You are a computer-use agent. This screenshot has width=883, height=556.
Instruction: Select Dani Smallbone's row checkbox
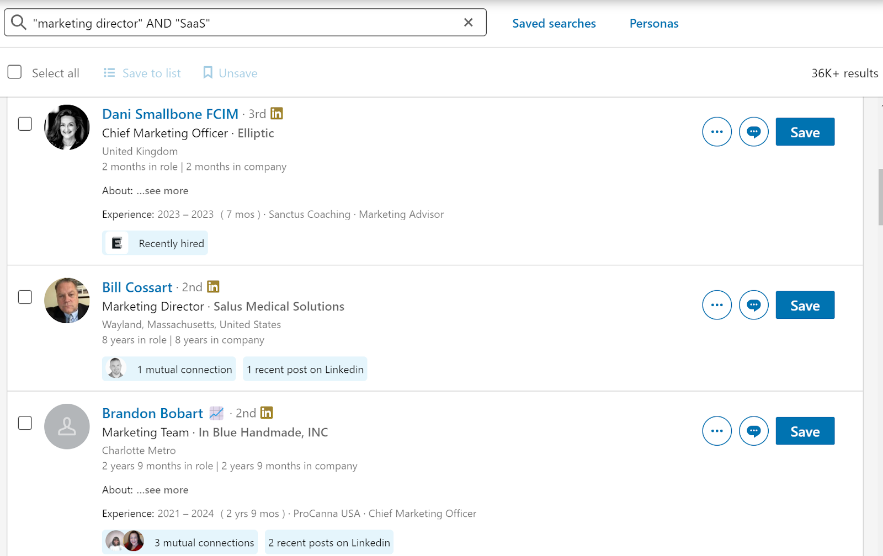[x=25, y=124]
